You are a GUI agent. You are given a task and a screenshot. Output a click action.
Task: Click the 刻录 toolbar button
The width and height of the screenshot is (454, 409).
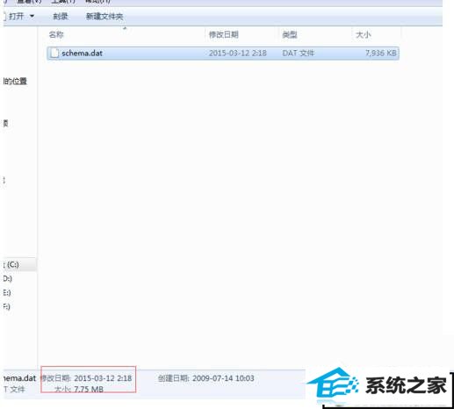61,17
